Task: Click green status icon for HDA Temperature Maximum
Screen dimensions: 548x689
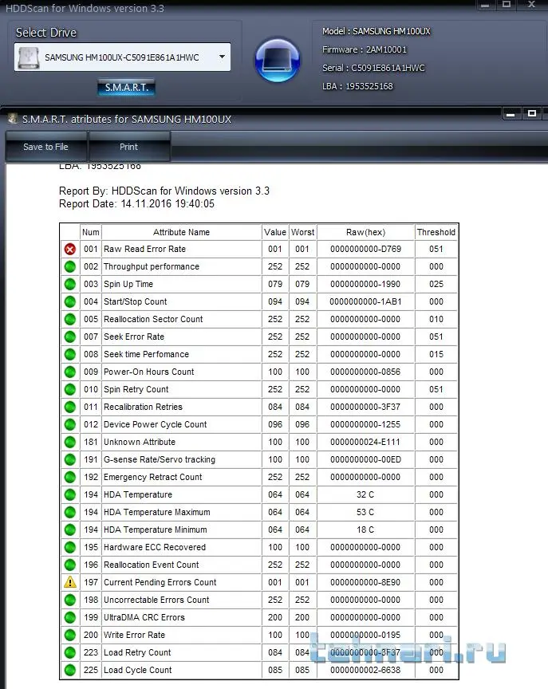Action: point(70,512)
